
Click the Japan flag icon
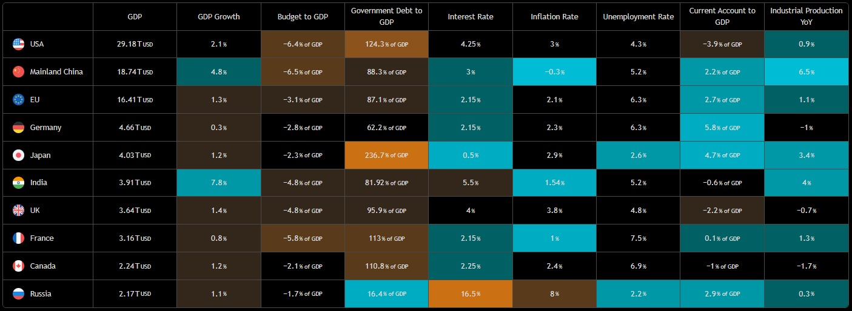(18, 155)
